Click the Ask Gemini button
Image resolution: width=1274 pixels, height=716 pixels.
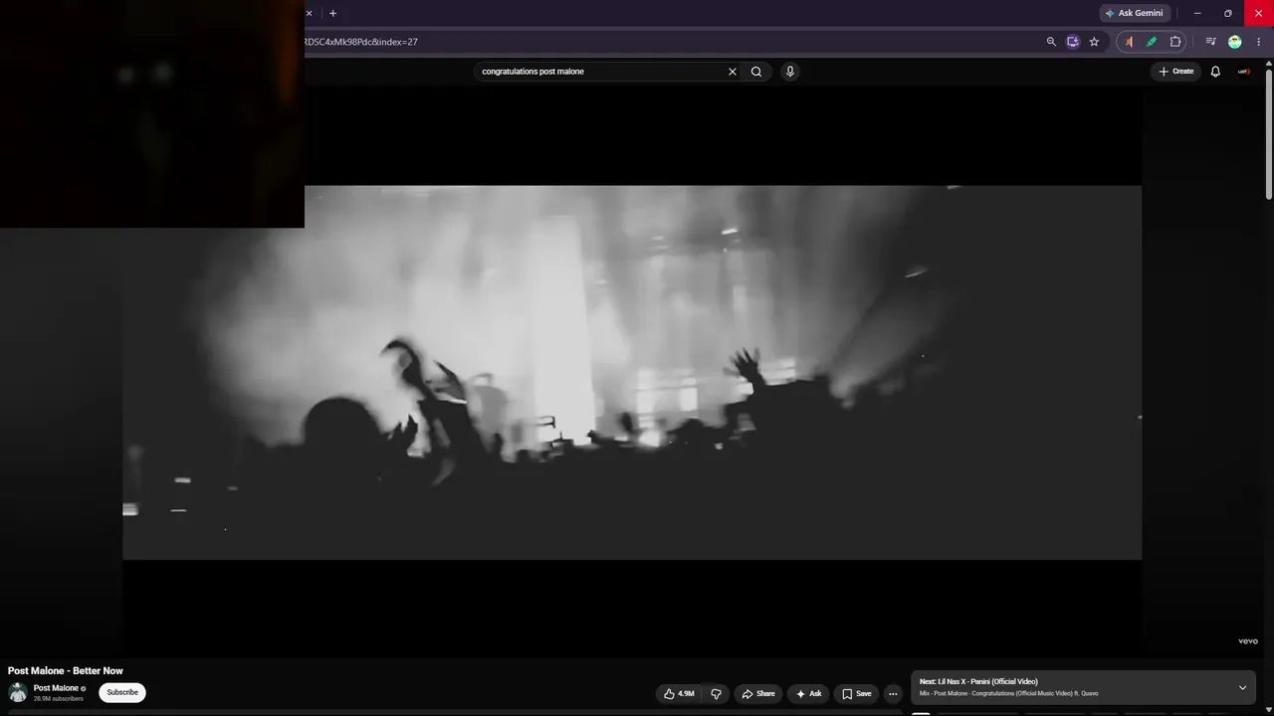[1134, 13]
